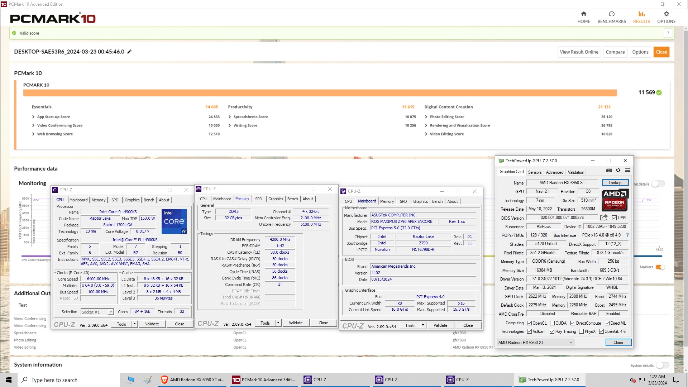Click the muted volume icon in system tray

click(633, 380)
